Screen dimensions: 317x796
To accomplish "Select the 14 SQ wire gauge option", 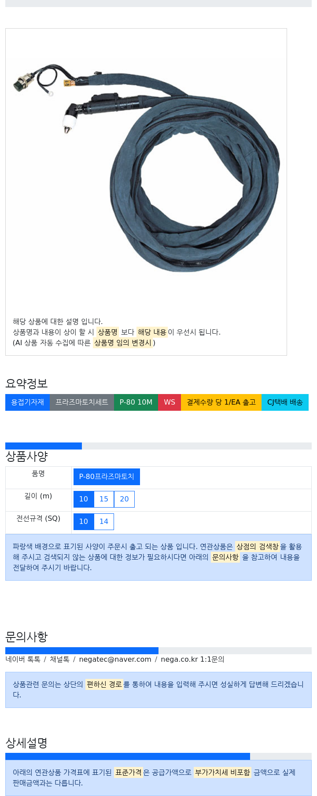I will click(104, 521).
